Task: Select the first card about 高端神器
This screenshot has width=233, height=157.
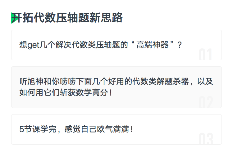Action: point(116,45)
